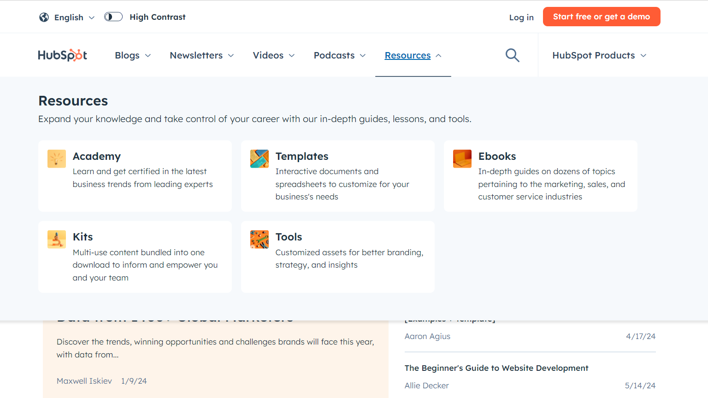
Task: Click the date 4/17/24
Action: (641, 336)
